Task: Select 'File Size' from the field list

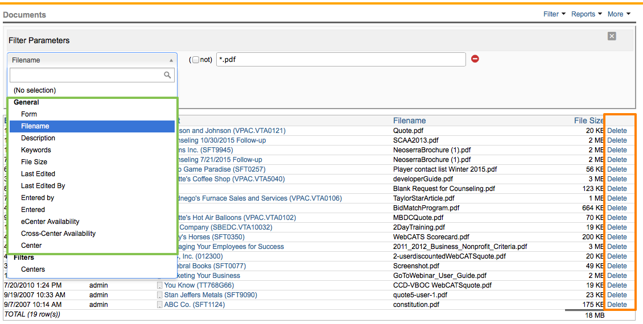Action: (x=34, y=162)
